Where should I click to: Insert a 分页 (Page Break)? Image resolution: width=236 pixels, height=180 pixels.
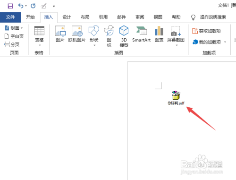[12, 44]
